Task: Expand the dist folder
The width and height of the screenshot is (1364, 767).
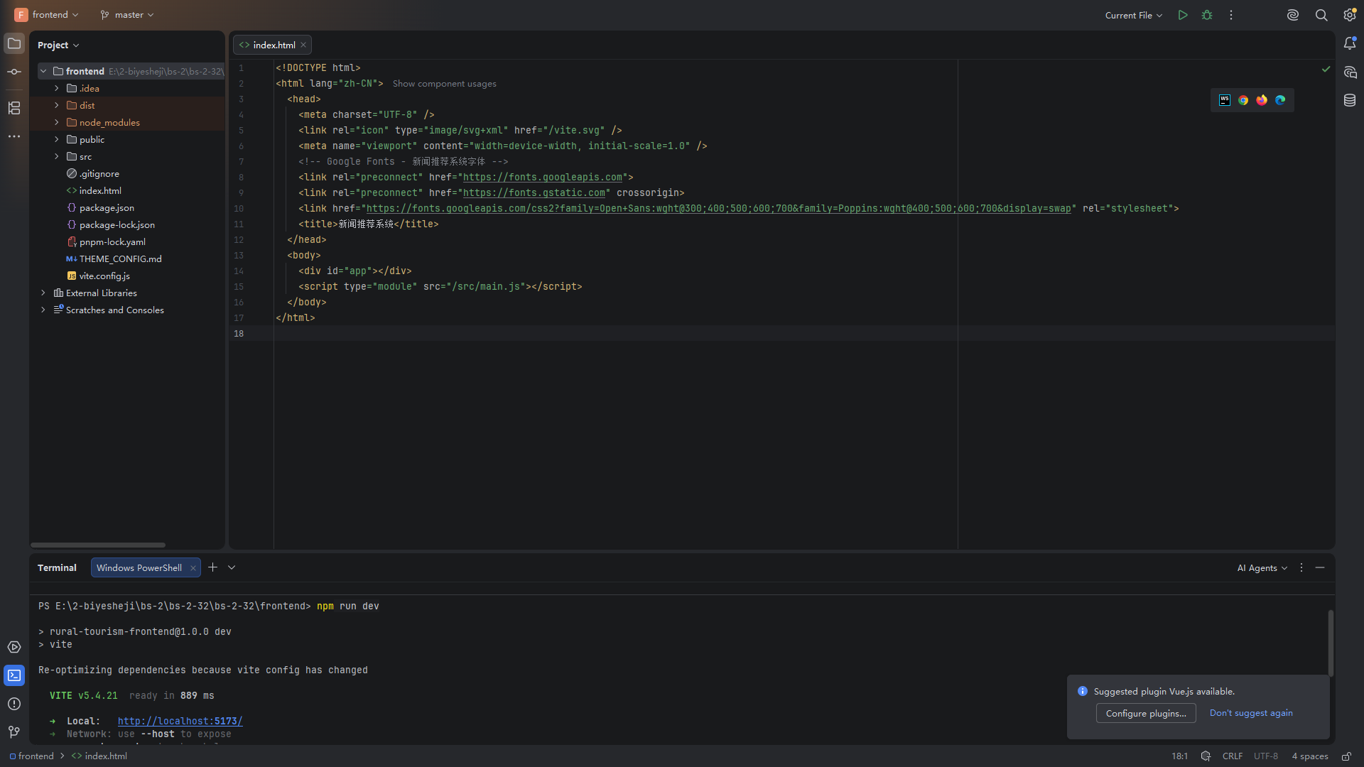Action: [57, 105]
